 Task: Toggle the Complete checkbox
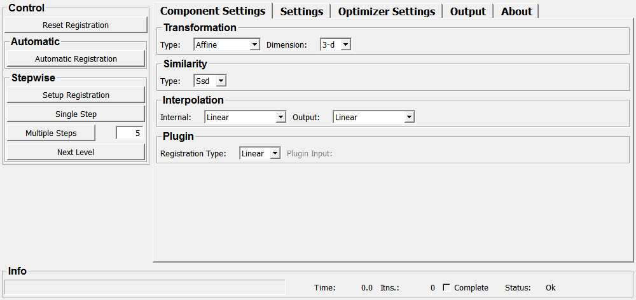446,287
